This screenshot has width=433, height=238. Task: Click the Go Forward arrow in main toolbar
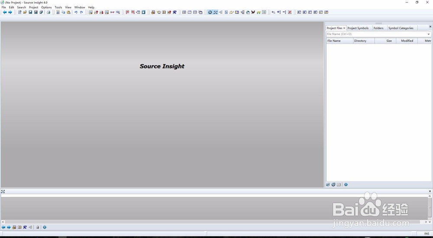point(10,12)
